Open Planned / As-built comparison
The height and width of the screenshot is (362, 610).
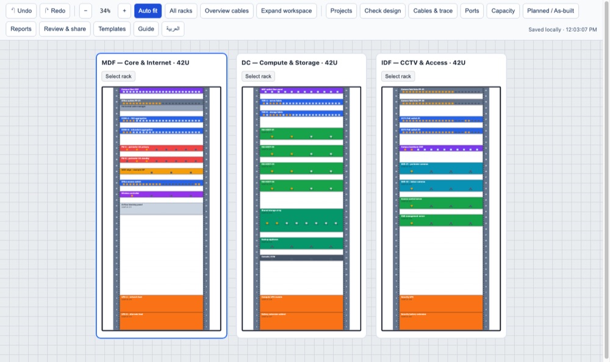coord(550,11)
